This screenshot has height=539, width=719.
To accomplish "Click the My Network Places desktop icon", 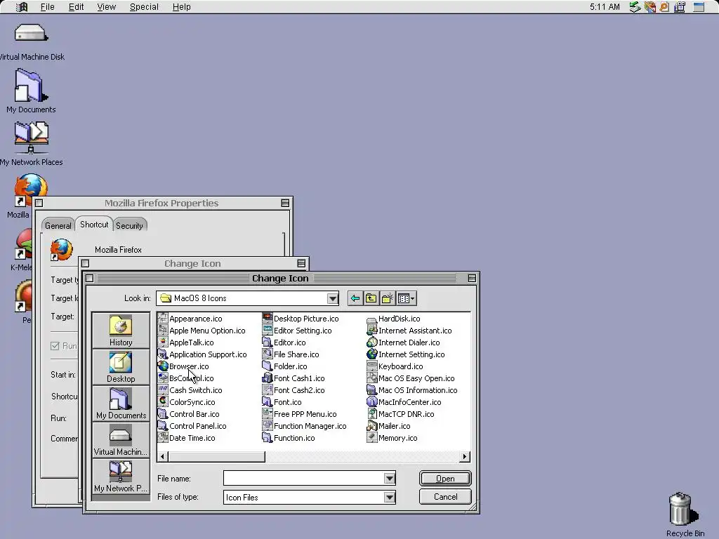I will [31, 138].
